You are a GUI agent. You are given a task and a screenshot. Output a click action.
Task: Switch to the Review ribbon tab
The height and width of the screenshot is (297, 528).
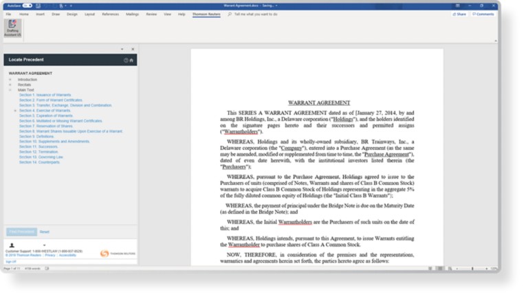151,14
